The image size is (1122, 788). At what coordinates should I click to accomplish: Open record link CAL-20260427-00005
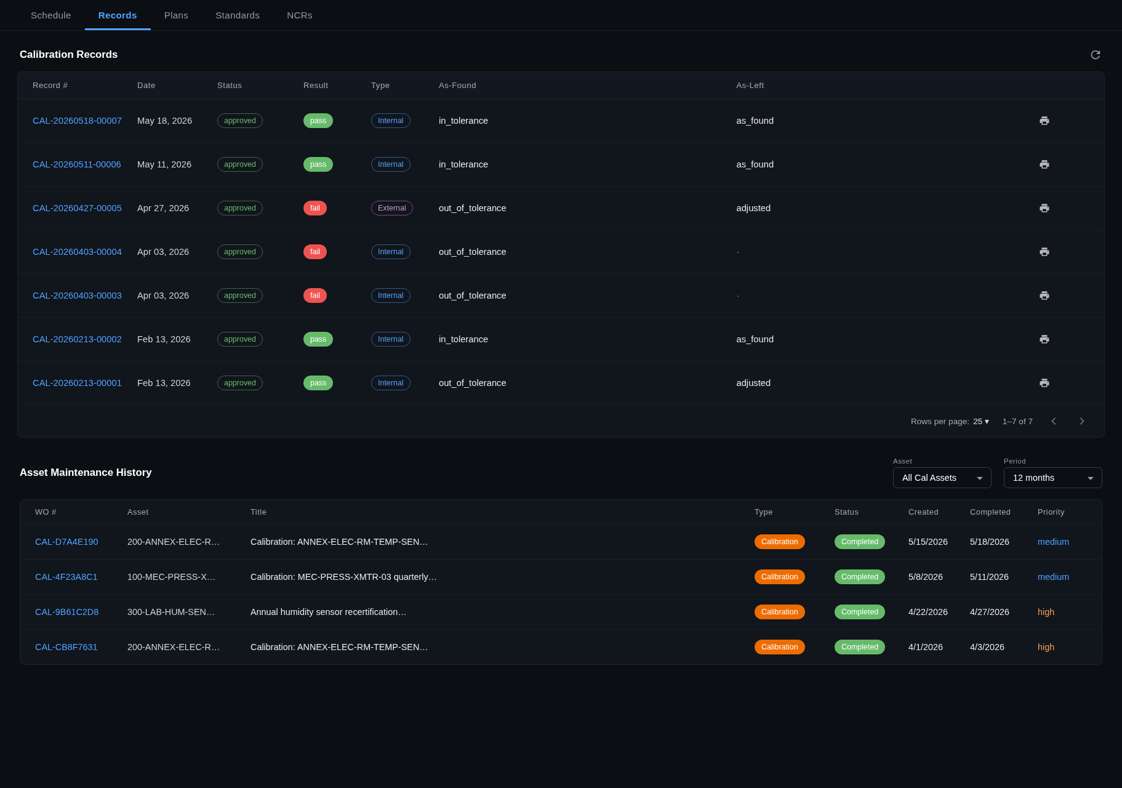(77, 208)
